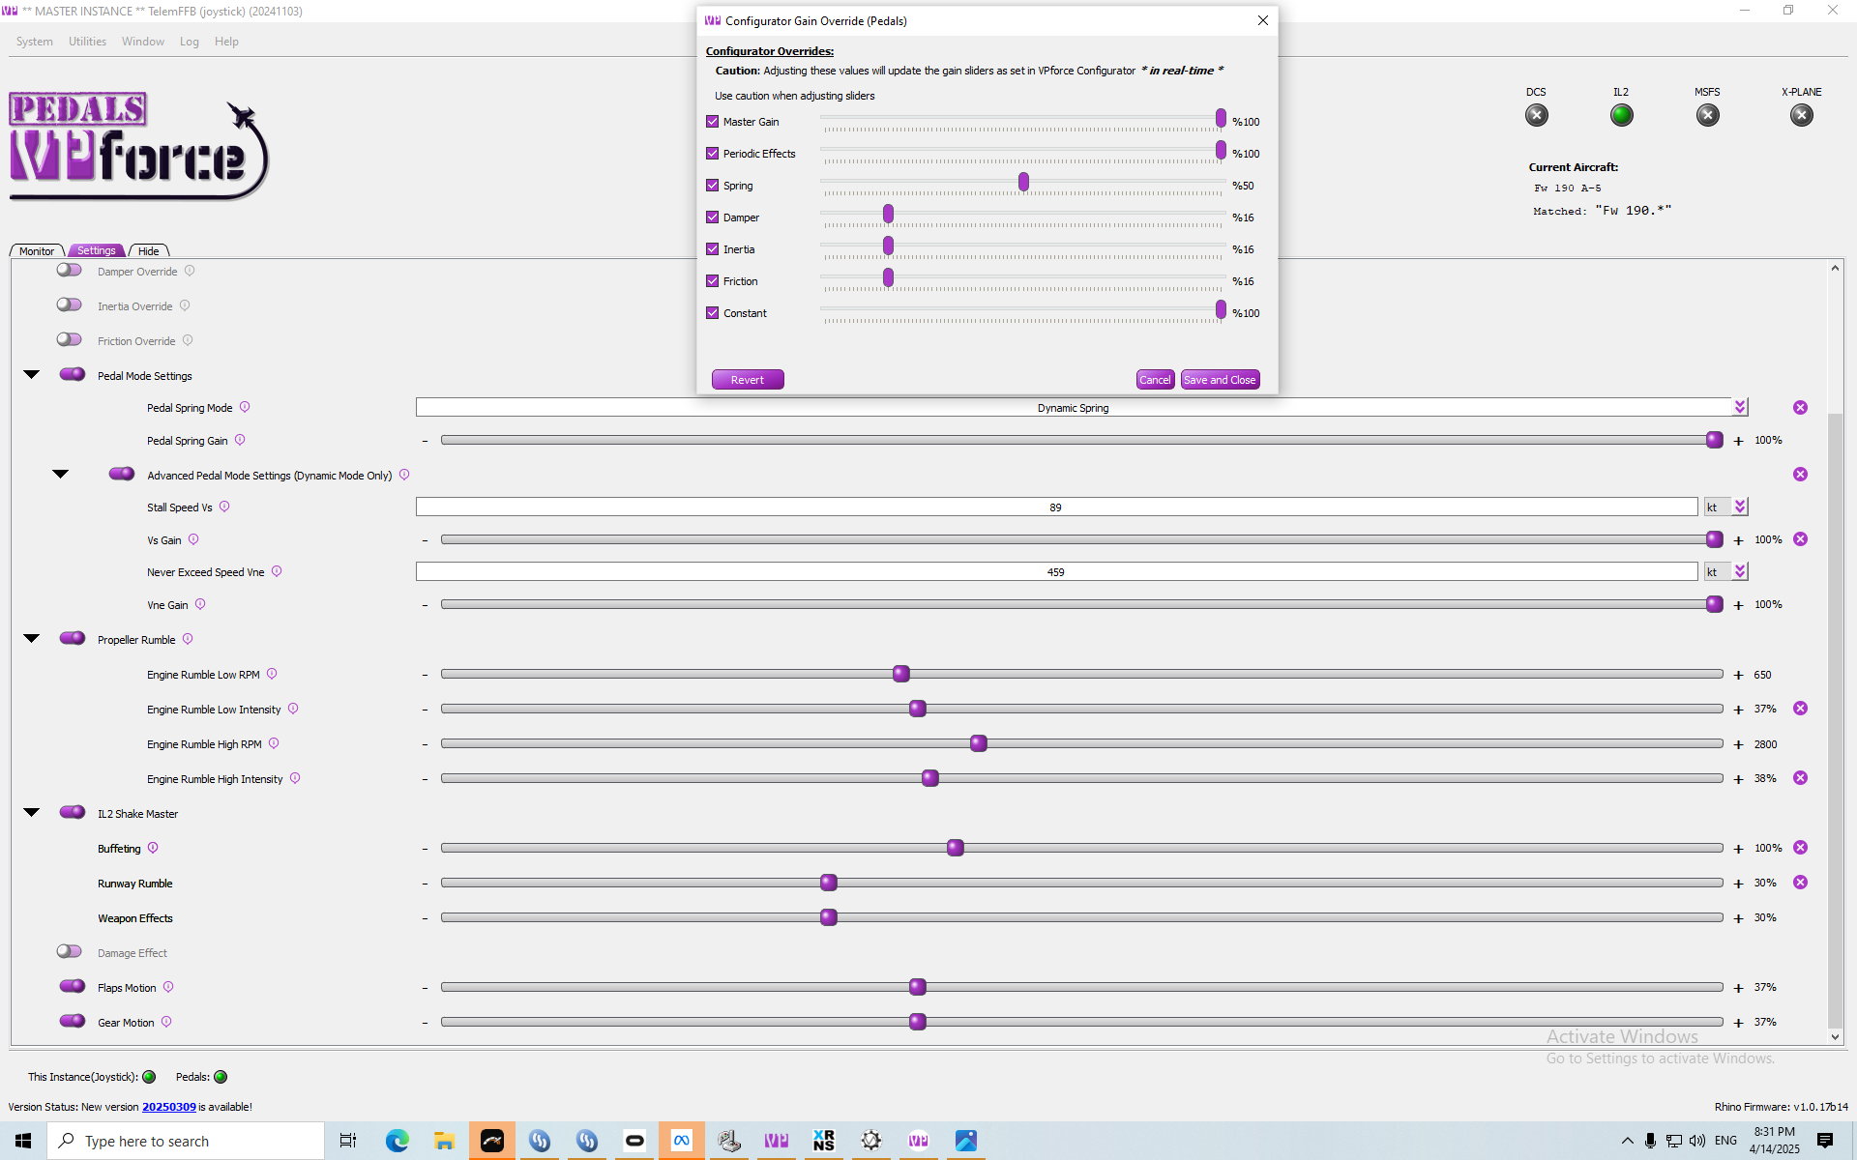Open the Pedal Spring Mode dropdown
This screenshot has width=1857, height=1160.
pyautogui.click(x=1740, y=408)
